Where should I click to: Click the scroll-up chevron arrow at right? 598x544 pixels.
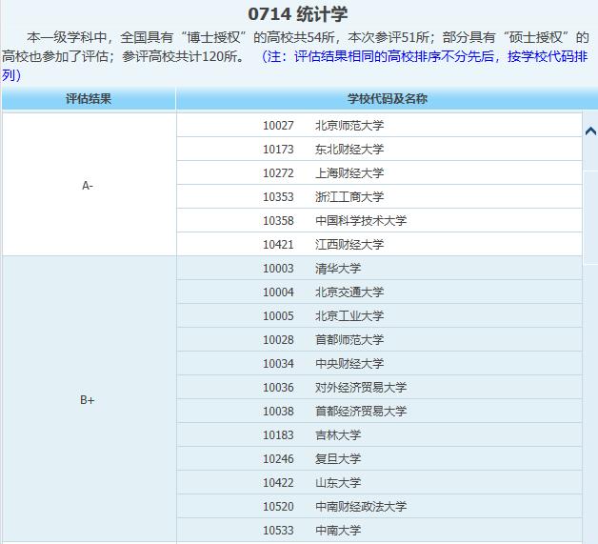590,131
